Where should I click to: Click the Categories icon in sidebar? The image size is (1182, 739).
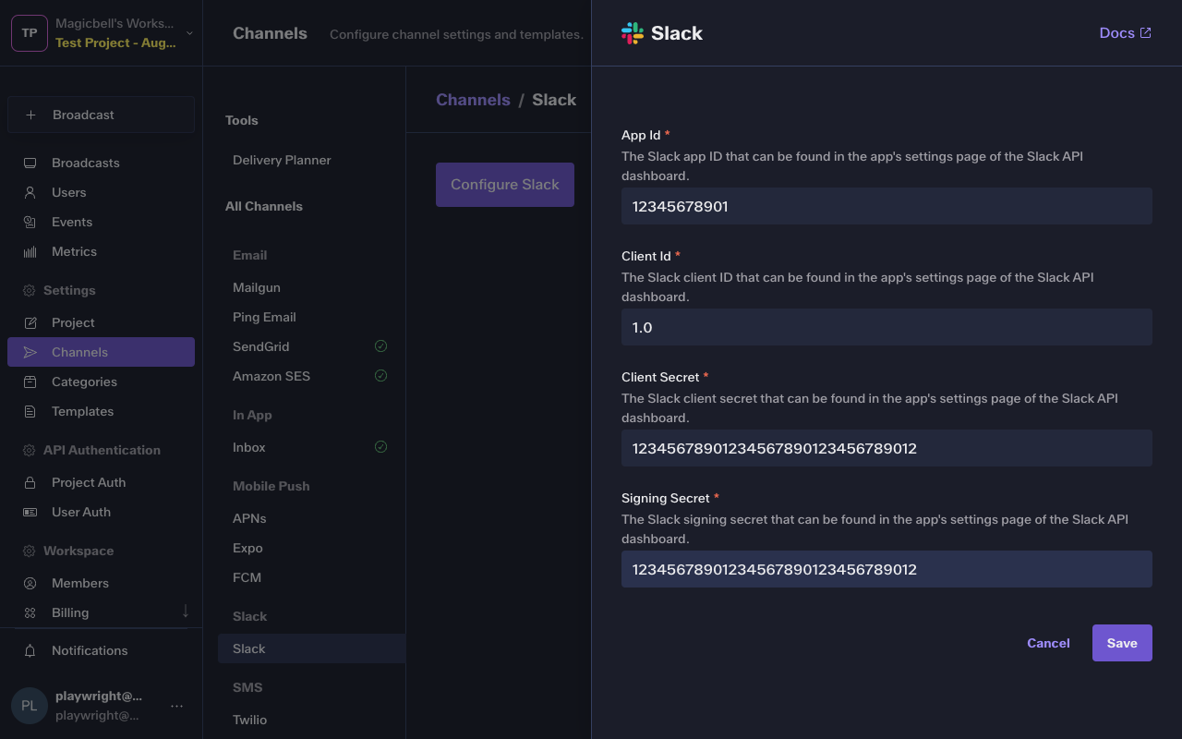[x=30, y=382]
